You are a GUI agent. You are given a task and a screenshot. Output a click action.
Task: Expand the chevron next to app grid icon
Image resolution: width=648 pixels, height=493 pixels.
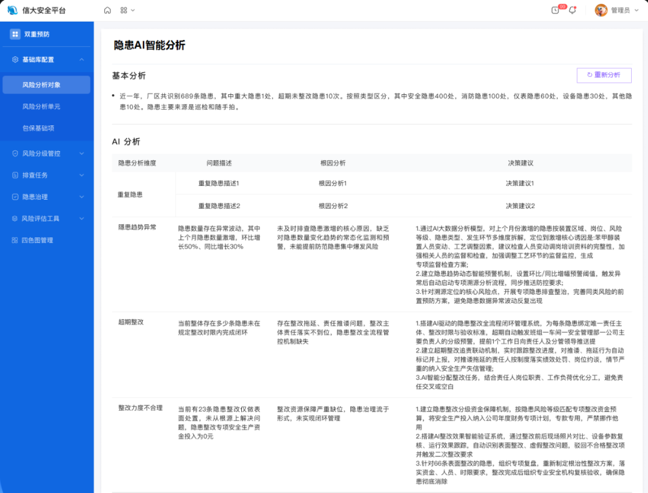(133, 10)
